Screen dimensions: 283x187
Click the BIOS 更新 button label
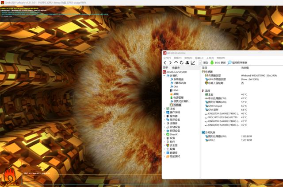pyautogui.click(x=220, y=62)
